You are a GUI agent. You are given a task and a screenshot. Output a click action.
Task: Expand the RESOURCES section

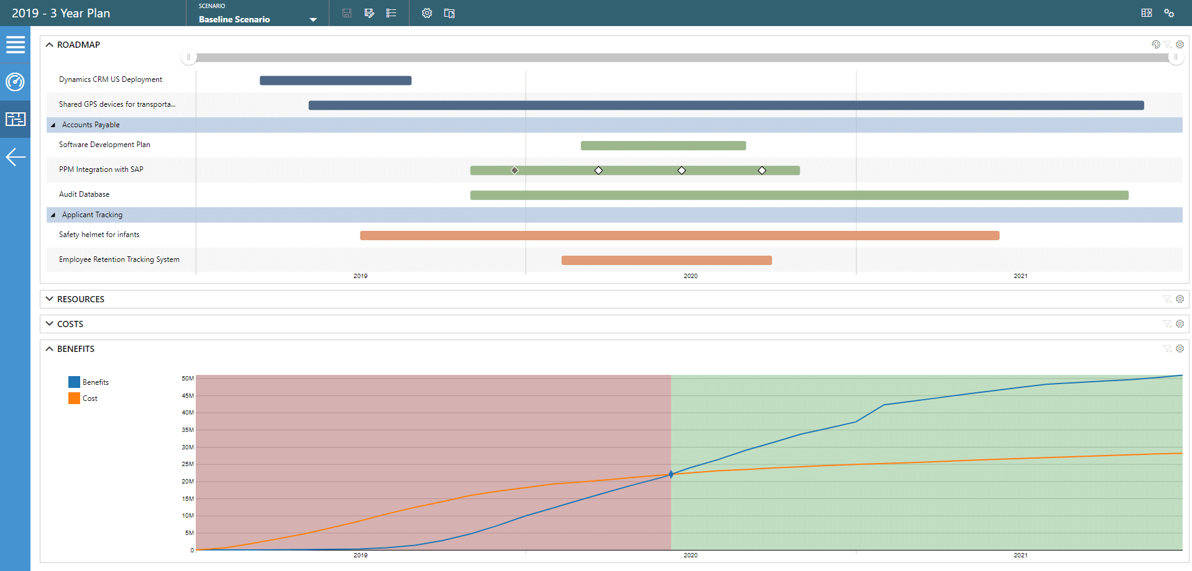pyautogui.click(x=49, y=299)
